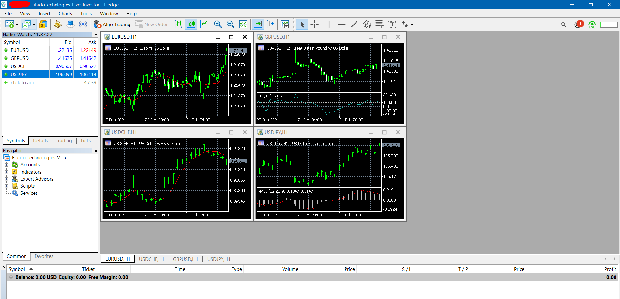This screenshot has width=620, height=299.
Task: Open the MQL5 Market shopping tag icon
Action: [57, 24]
